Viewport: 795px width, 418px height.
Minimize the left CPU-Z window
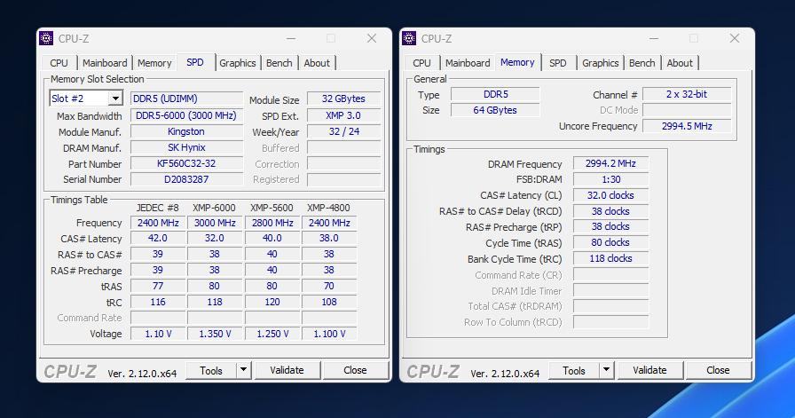coord(290,38)
